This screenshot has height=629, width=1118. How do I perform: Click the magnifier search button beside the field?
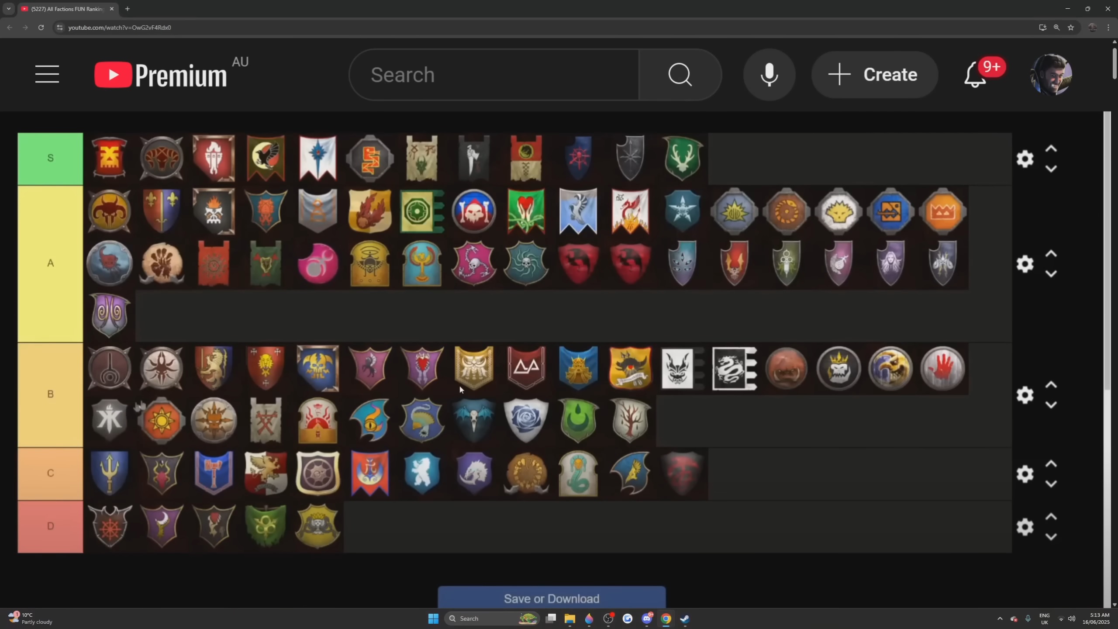pos(680,75)
